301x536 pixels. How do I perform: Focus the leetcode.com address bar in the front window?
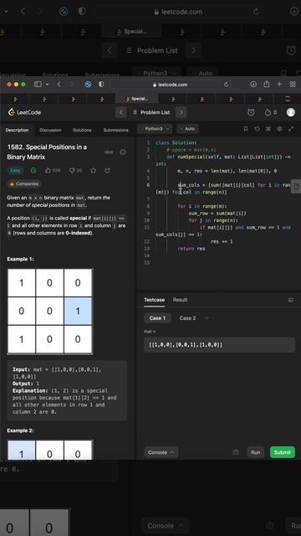(170, 85)
